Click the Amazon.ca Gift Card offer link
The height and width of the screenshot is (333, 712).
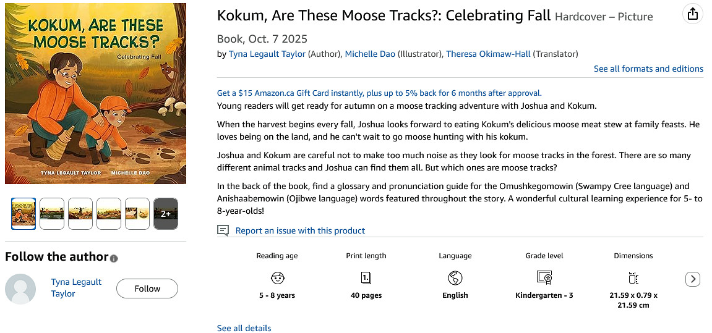pyautogui.click(x=379, y=93)
